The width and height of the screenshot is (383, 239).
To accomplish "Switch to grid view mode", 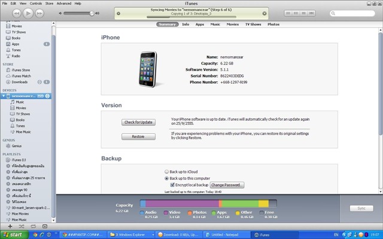I will 303,13.
